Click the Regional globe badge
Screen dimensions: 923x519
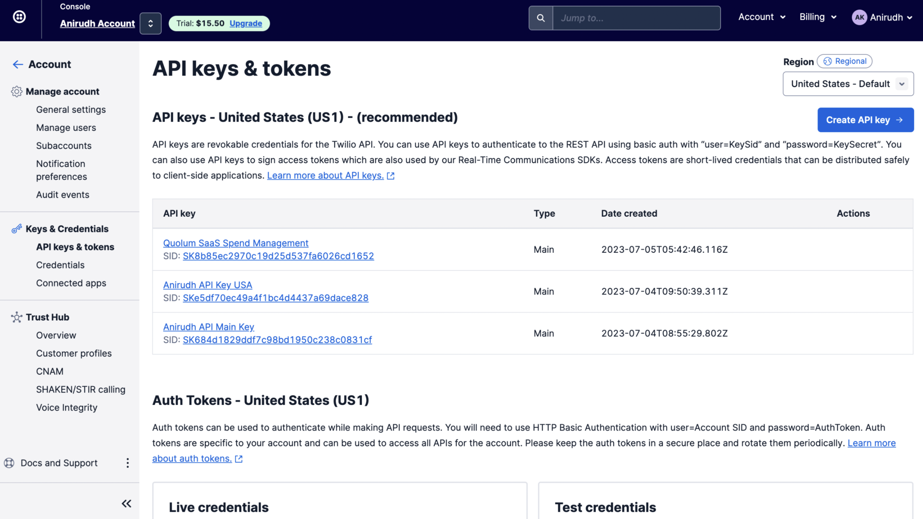click(844, 61)
